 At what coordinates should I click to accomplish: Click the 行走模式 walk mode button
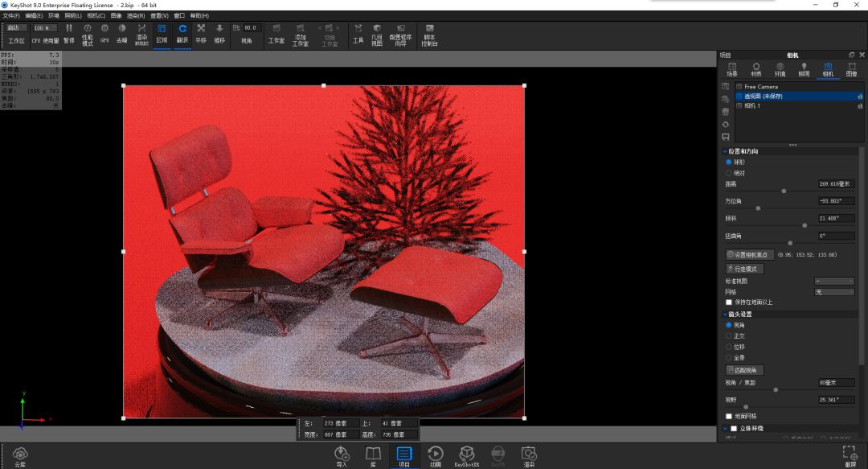point(744,269)
